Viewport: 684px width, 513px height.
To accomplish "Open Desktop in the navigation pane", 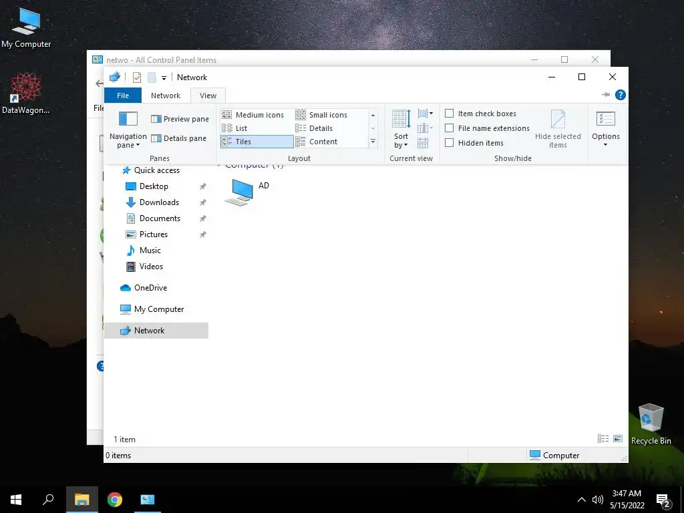I will tap(154, 186).
